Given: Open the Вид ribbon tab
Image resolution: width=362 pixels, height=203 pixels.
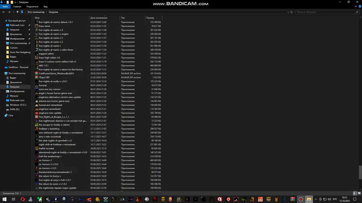Looking at the screenshot, I should click(x=46, y=6).
